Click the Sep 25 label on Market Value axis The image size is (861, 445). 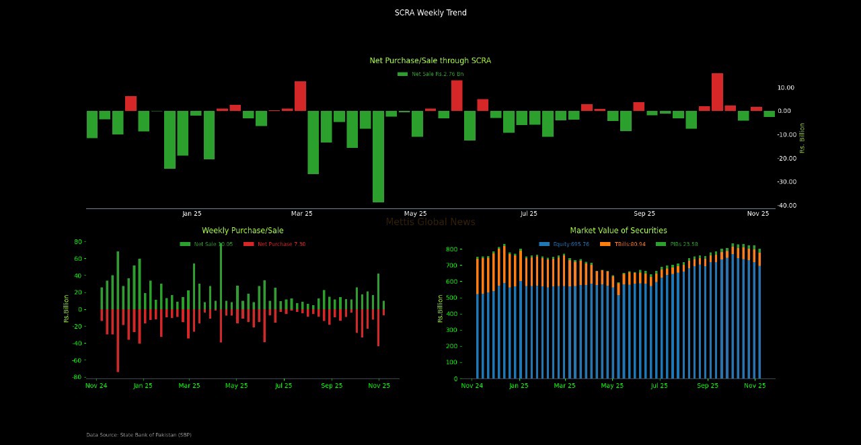tap(708, 386)
